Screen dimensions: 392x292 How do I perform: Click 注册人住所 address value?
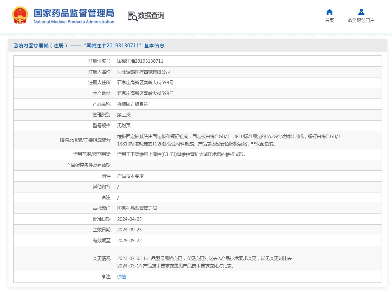[145, 82]
